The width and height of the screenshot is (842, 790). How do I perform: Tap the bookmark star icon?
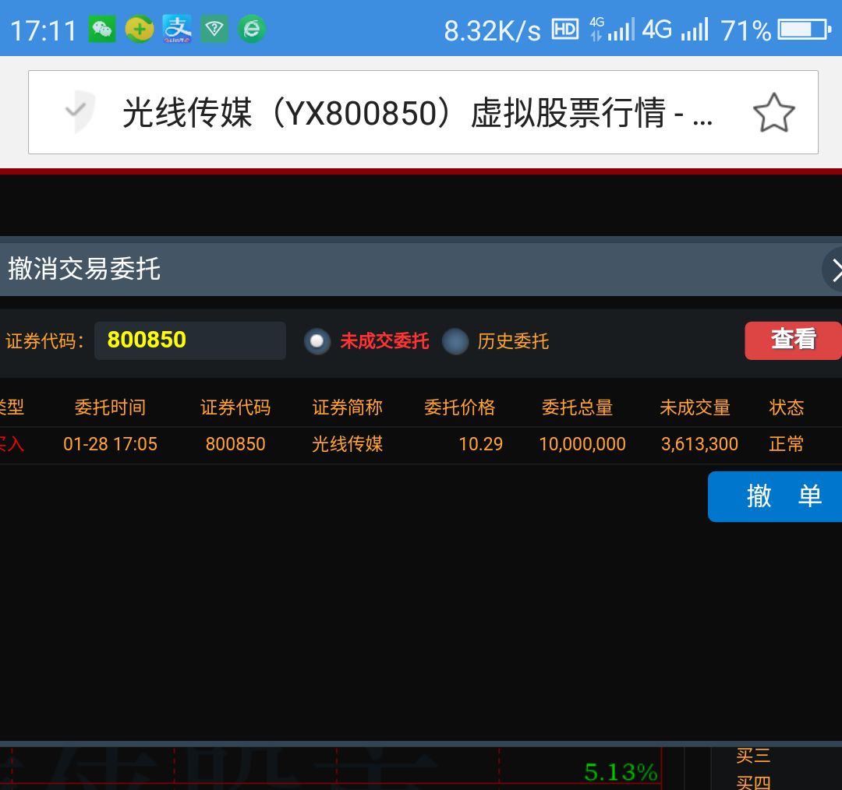[x=773, y=113]
